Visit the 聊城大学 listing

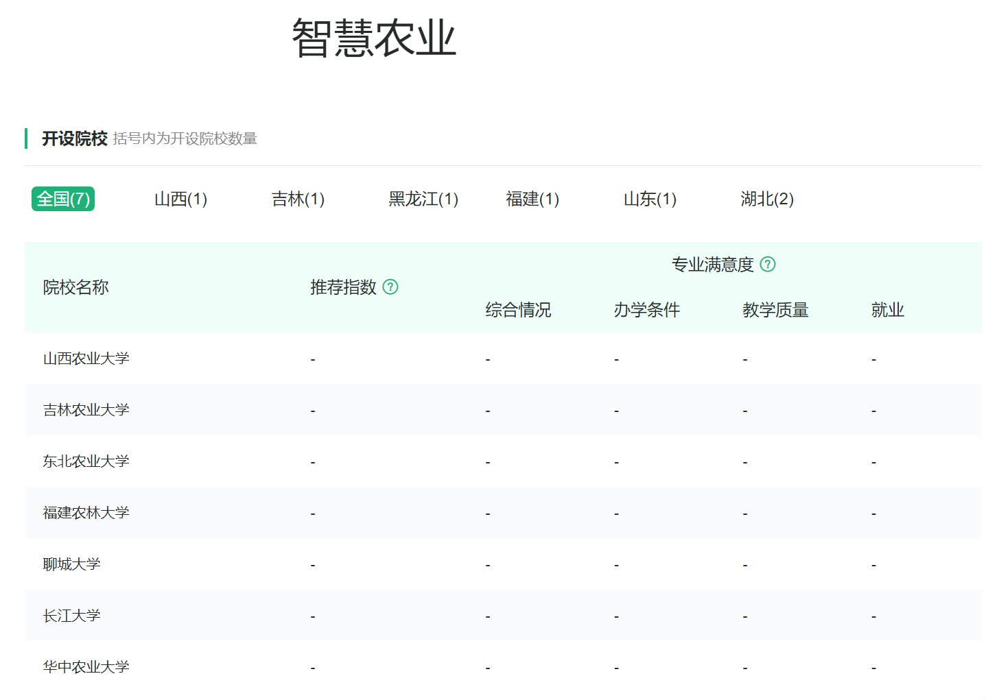point(70,564)
